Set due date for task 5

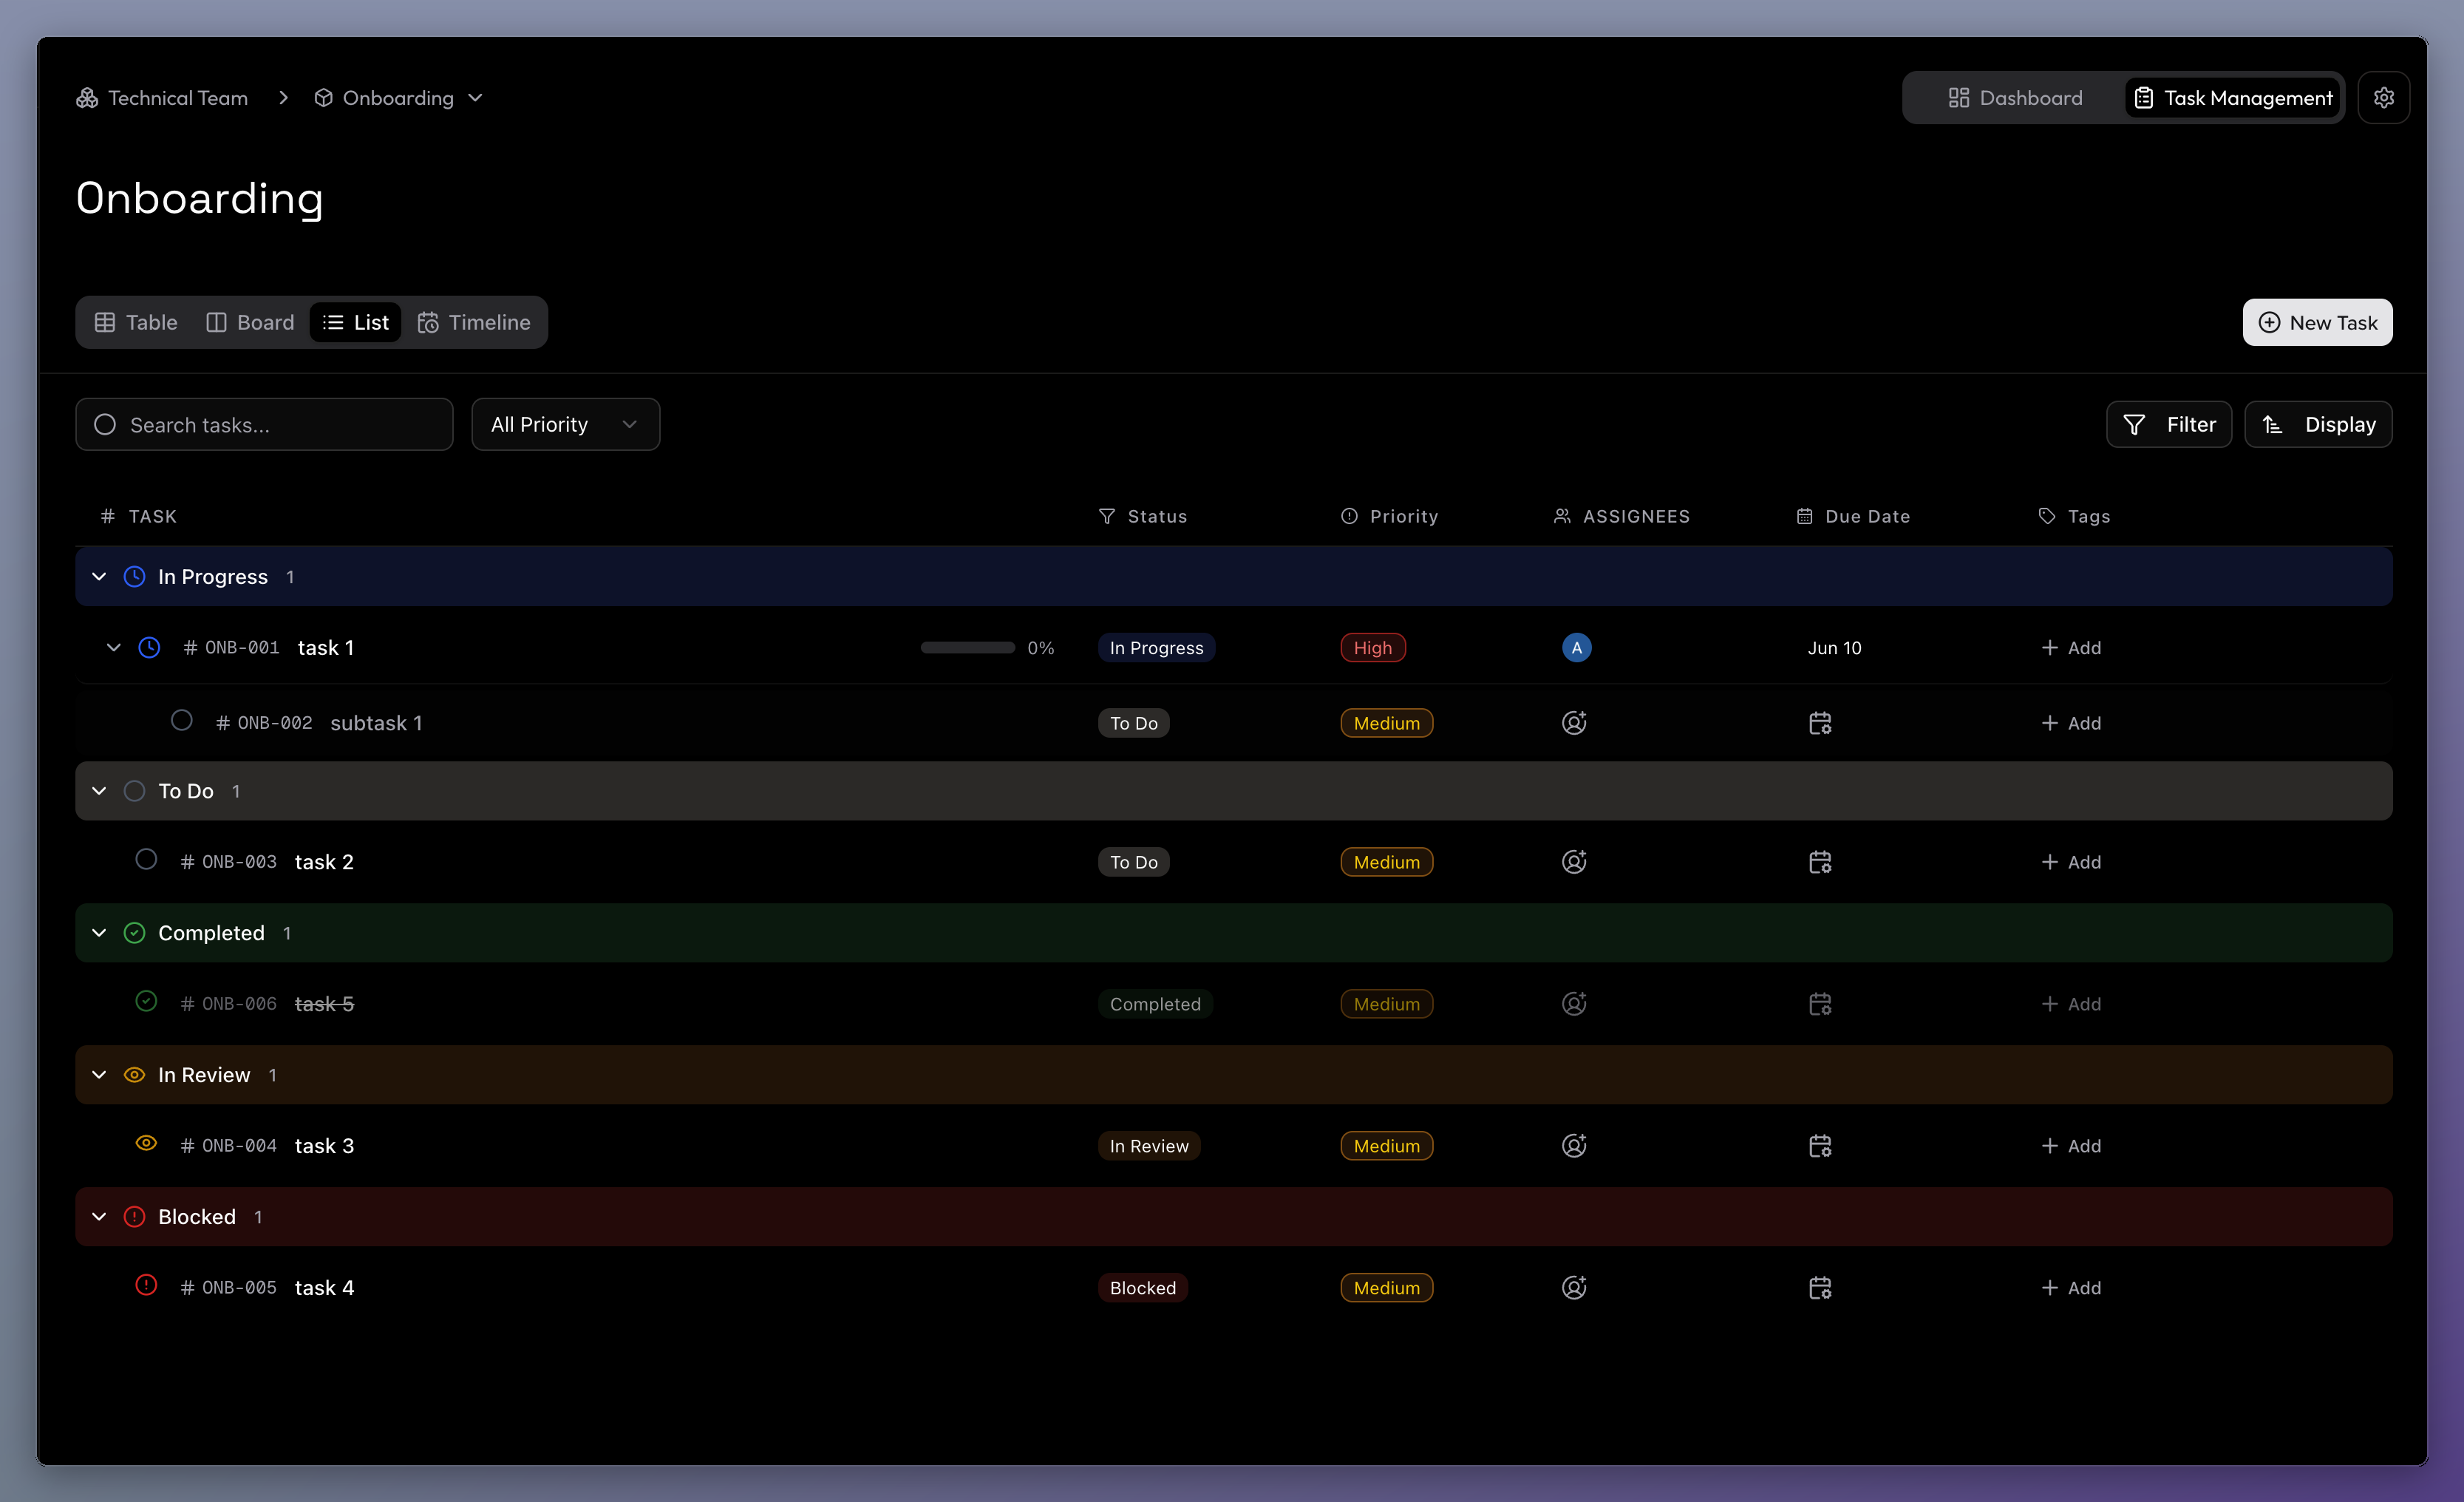coord(1820,1004)
